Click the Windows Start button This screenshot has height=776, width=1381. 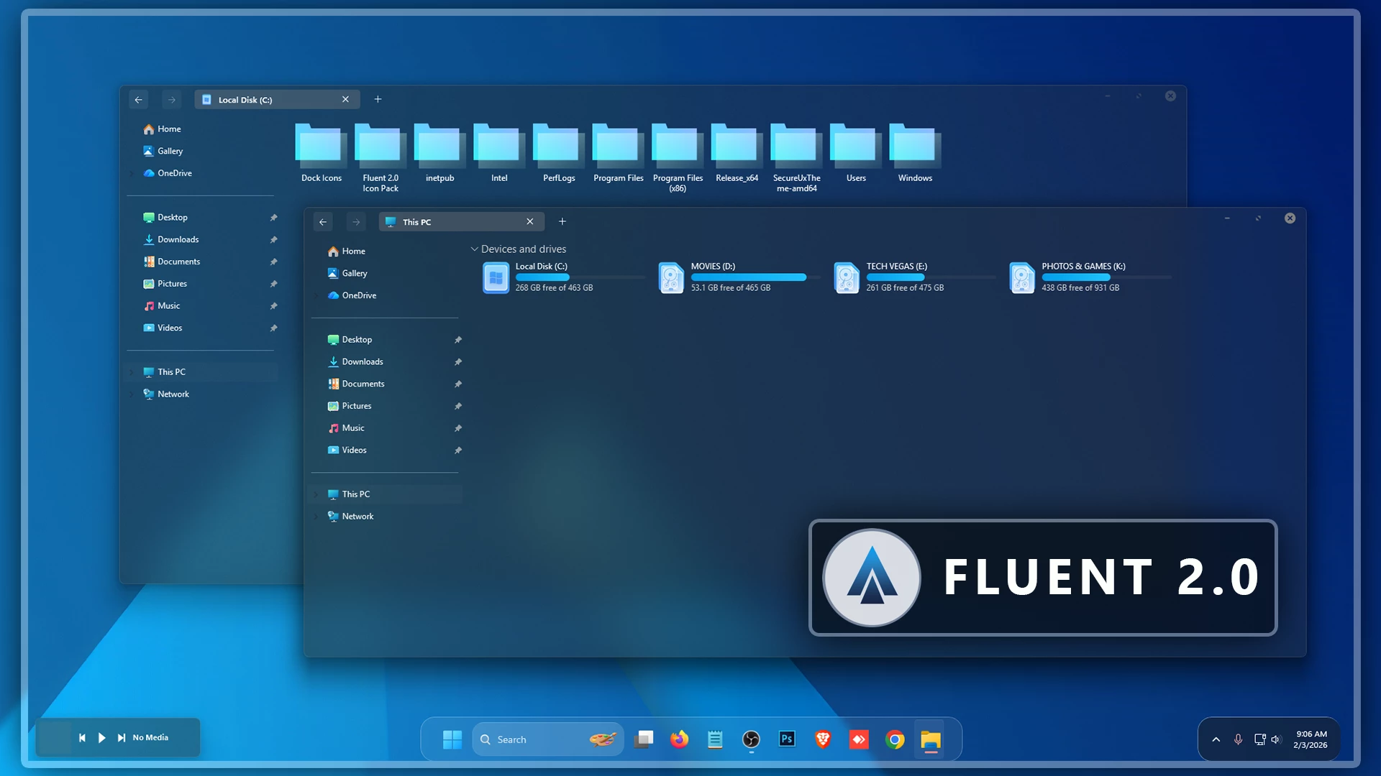(x=452, y=739)
